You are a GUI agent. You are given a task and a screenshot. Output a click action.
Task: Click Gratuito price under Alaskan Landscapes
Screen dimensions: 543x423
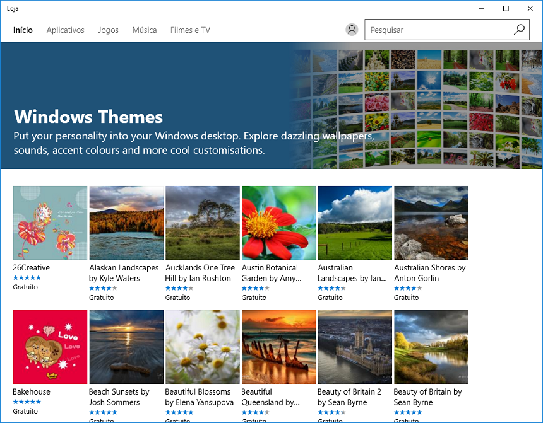102,298
